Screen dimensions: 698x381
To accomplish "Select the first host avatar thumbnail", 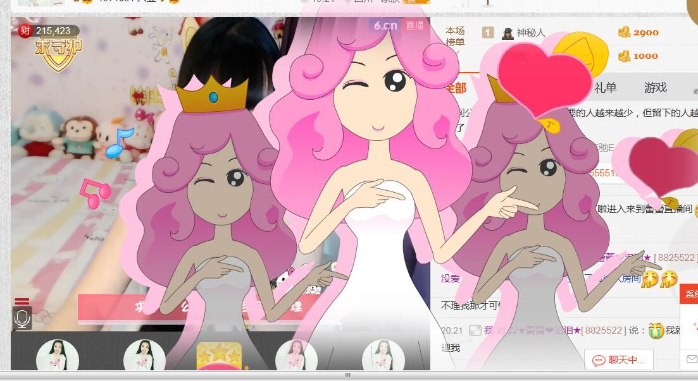I will coord(58,356).
